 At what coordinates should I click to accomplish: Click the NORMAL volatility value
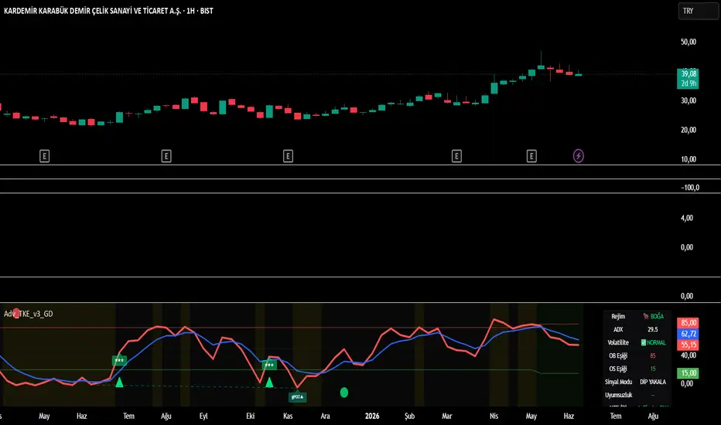coord(656,343)
